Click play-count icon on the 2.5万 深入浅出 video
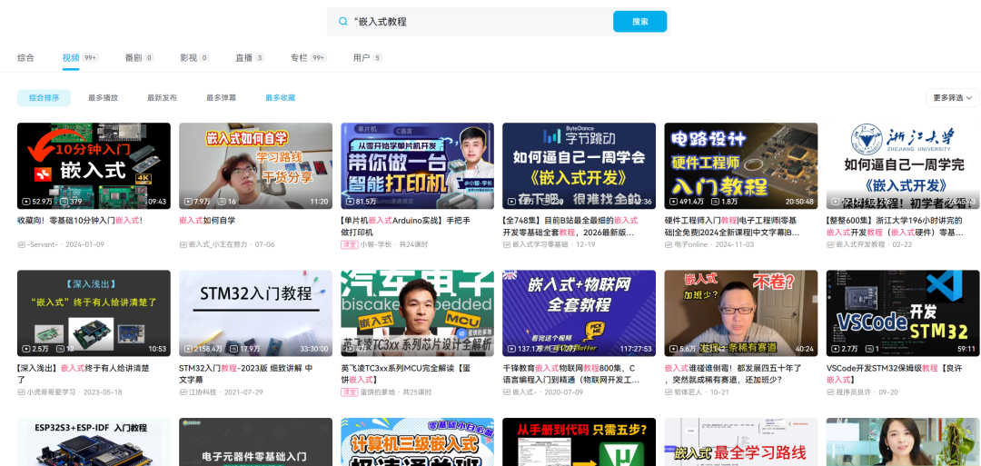Viewport: 981px width, 466px height. coord(25,349)
